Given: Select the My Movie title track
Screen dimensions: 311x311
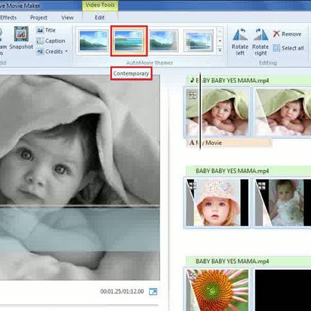Looking at the screenshot, I should 229,142.
